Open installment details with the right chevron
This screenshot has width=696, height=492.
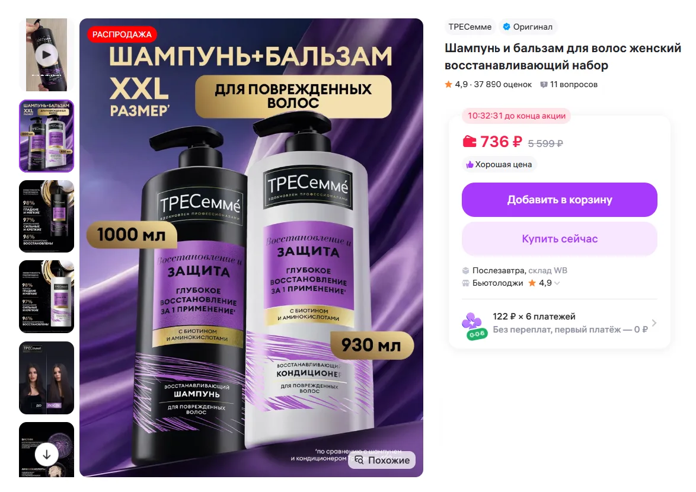(x=654, y=323)
